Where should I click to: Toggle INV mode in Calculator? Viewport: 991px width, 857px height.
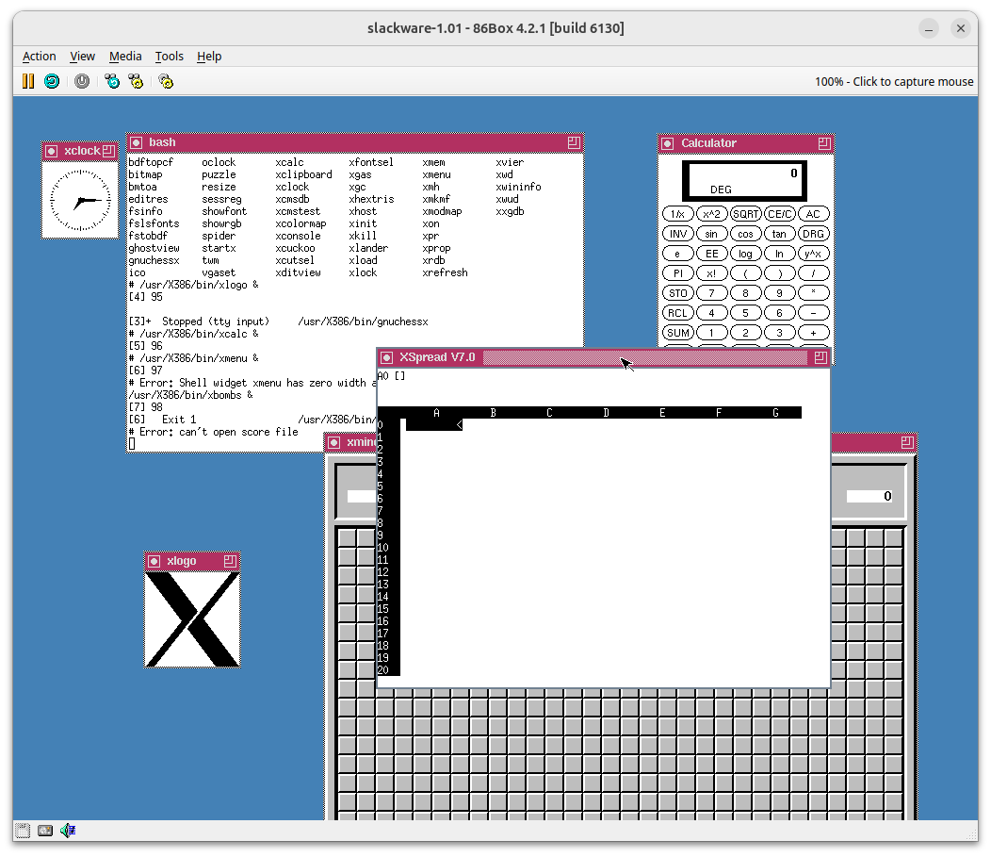[677, 234]
